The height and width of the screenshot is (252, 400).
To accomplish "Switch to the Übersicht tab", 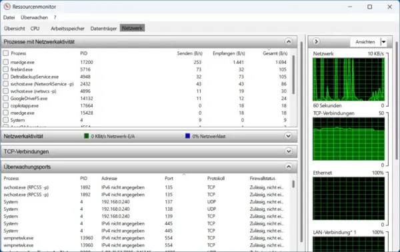I will pos(15,28).
